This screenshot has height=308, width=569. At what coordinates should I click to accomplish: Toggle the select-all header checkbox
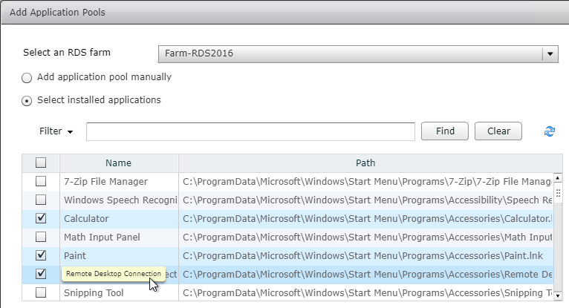[x=41, y=163]
